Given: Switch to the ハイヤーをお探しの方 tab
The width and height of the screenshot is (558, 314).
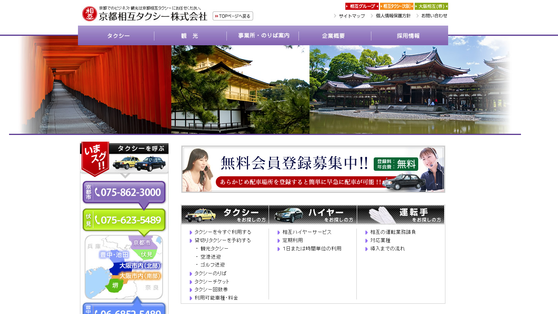Looking at the screenshot, I should pyautogui.click(x=313, y=214).
